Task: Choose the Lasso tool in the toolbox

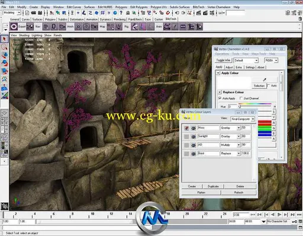Action: (4, 47)
